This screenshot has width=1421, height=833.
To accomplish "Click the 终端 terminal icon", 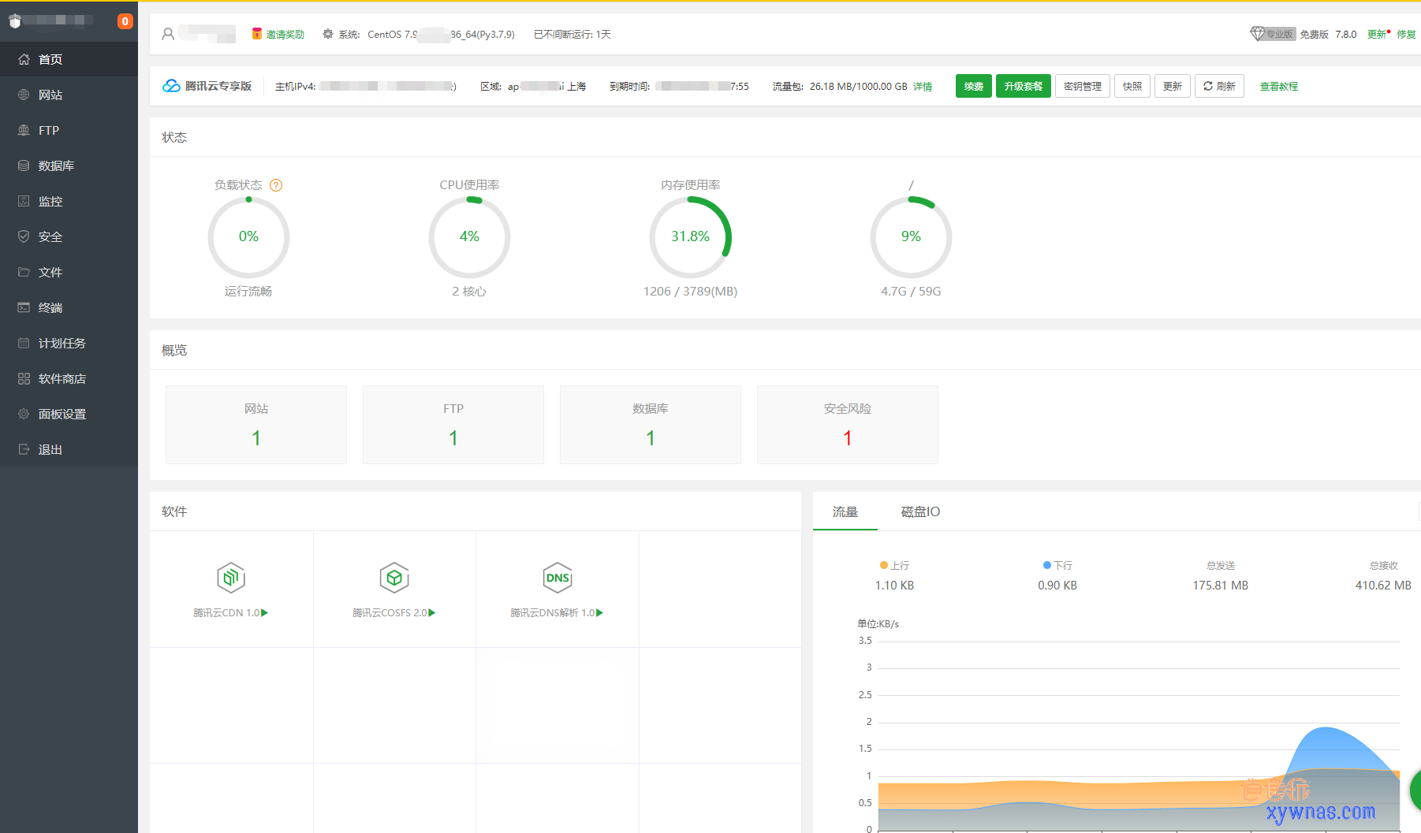I will pos(24,307).
